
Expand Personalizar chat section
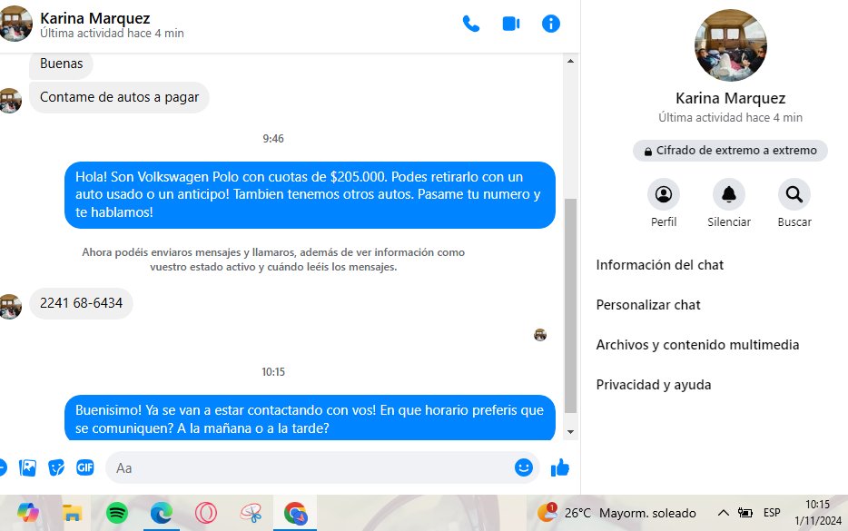[648, 305]
